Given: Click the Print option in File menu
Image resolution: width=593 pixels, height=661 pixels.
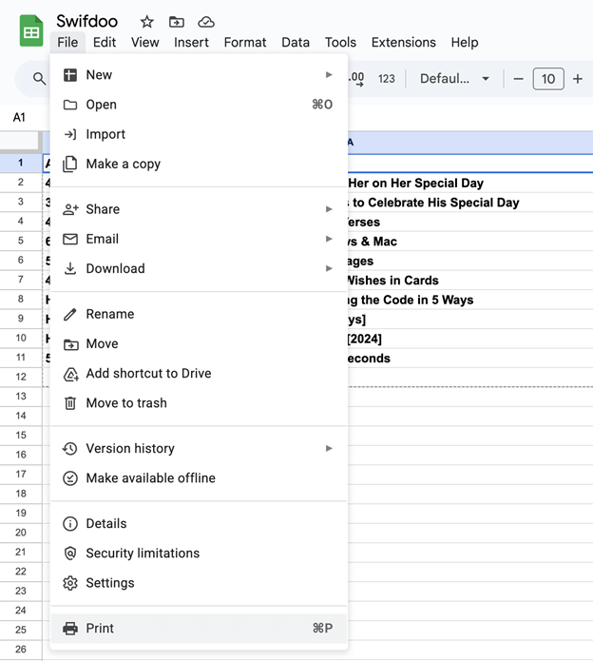Looking at the screenshot, I should click(x=100, y=628).
